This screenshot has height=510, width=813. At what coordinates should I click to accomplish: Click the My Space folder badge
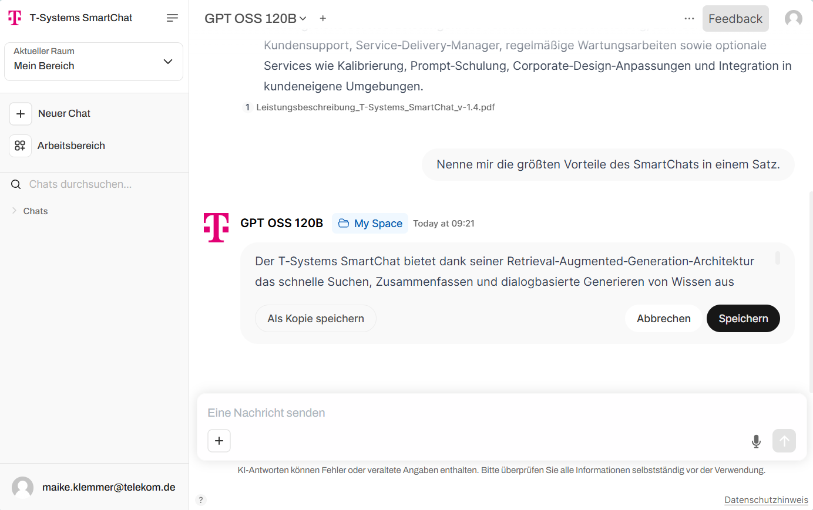(x=370, y=224)
